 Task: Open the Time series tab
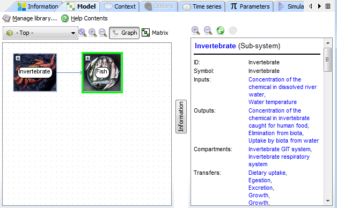[202, 6]
